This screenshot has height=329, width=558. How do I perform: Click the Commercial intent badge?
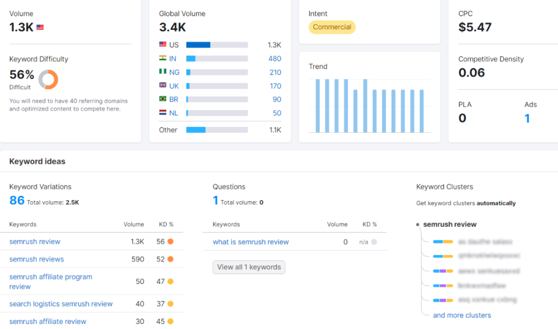pos(332,27)
